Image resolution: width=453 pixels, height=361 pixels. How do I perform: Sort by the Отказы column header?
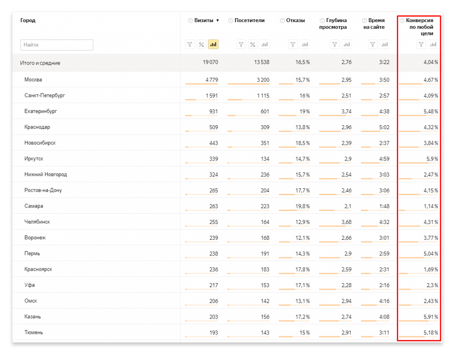tap(296, 20)
